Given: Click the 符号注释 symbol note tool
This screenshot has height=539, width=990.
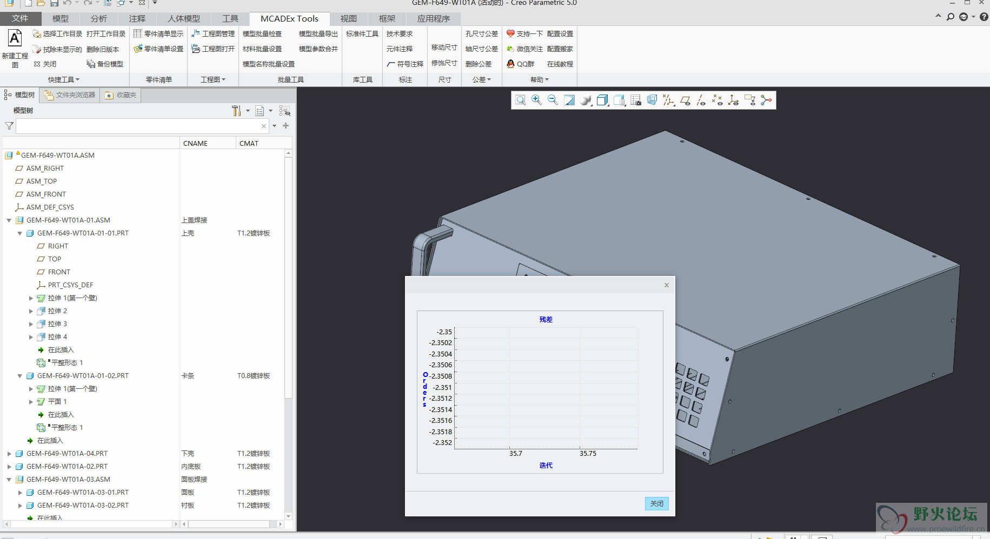Looking at the screenshot, I should tap(405, 64).
